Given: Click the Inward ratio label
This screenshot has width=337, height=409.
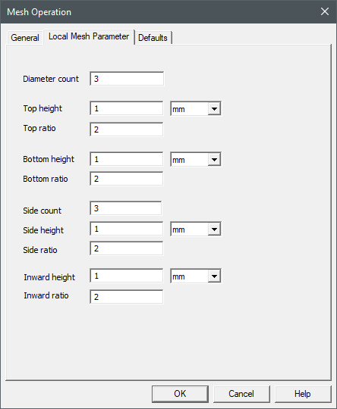Looking at the screenshot, I should 46,295.
